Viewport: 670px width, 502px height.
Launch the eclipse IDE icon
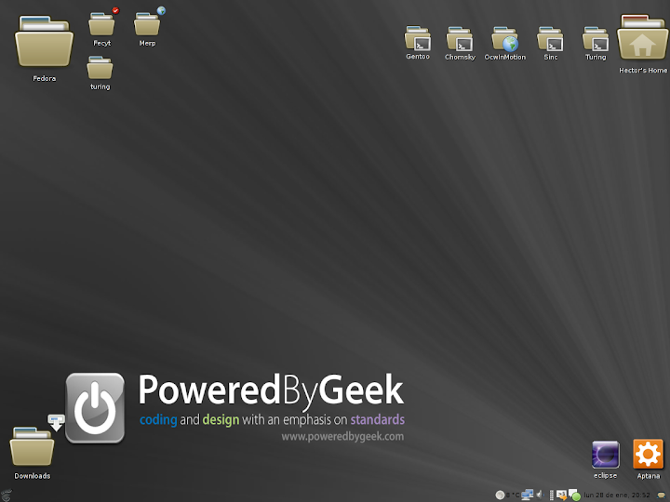click(x=606, y=455)
